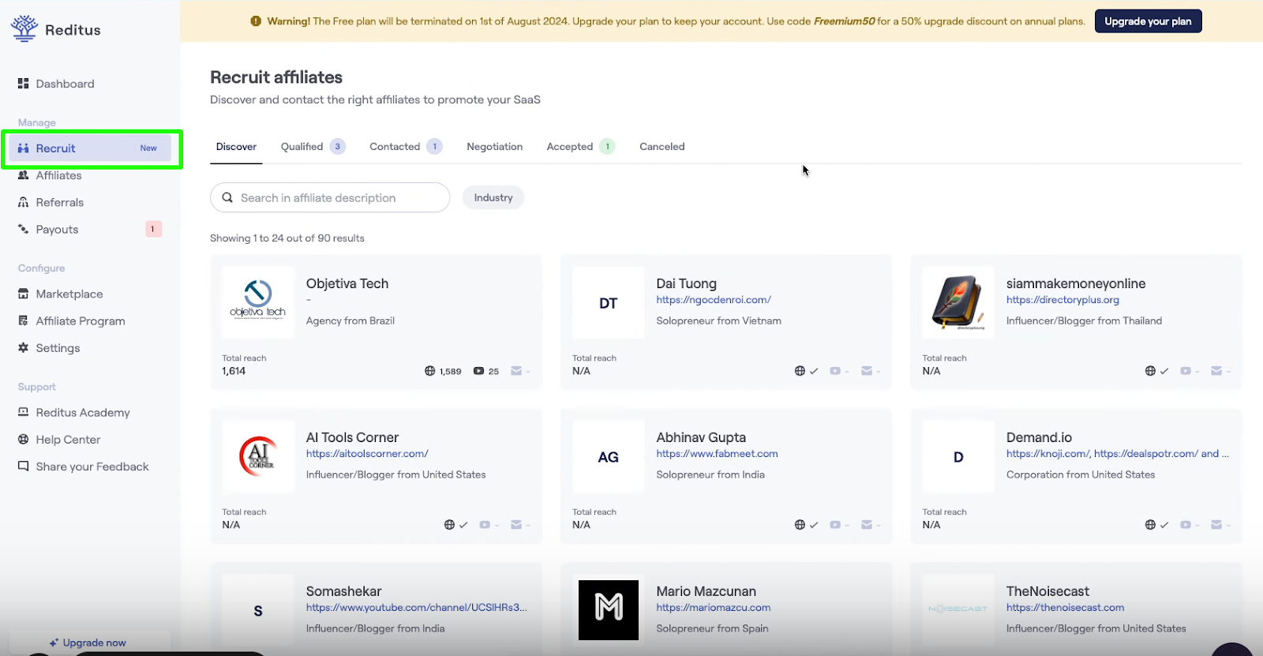Open the Referrals menu item

click(x=91, y=202)
